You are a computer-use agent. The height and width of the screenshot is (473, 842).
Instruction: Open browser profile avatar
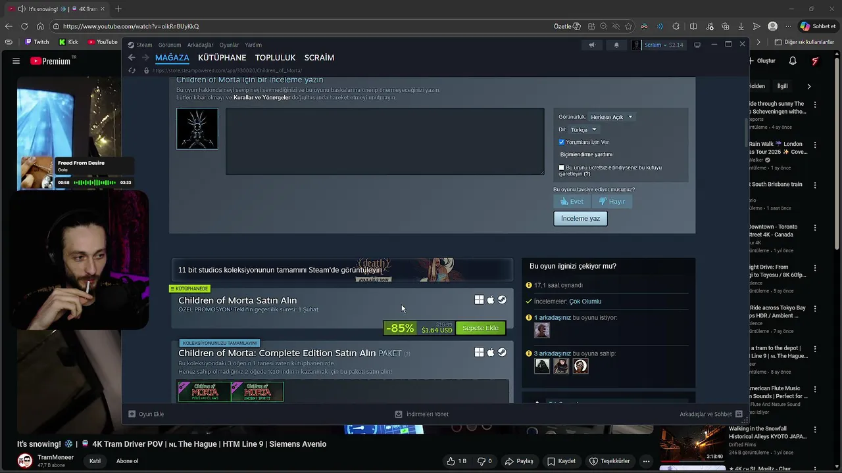pyautogui.click(x=773, y=26)
